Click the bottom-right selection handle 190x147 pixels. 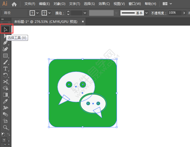117,127
